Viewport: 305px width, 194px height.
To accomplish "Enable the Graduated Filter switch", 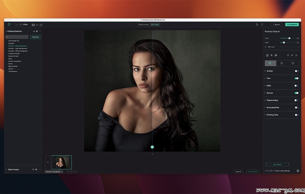I will coord(296,108).
